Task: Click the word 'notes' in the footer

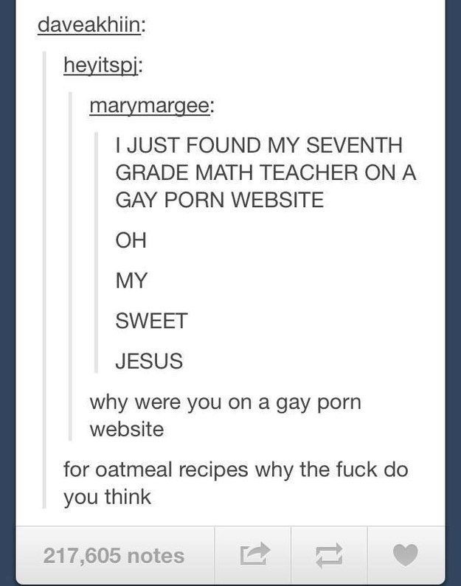Action: pos(156,556)
